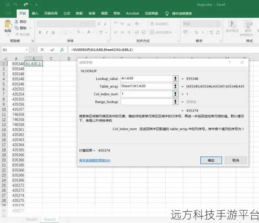Click the Save icon in quick access toolbar
259x223 pixels.
click(x=8, y=5)
